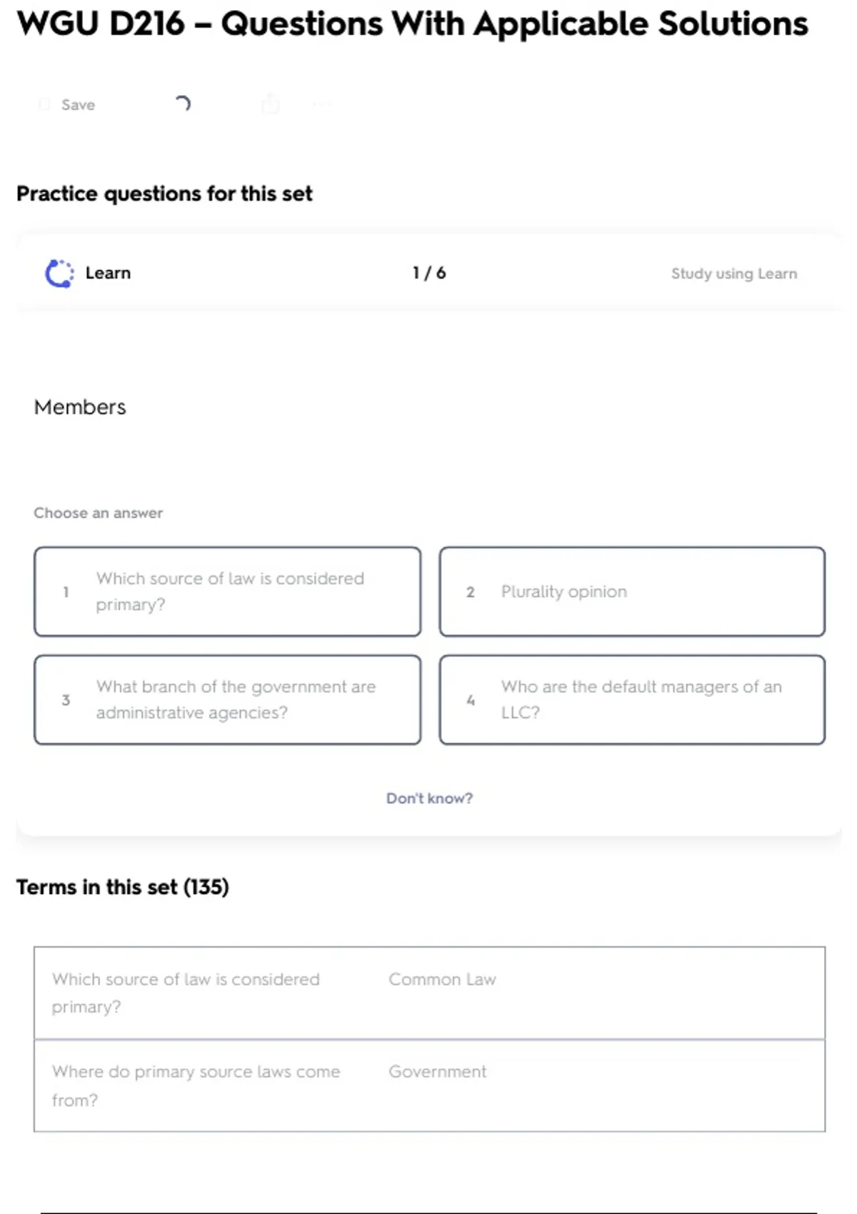Viewport: 857px width, 1214px height.
Task: Click the Learn mode circular icon
Action: point(59,274)
